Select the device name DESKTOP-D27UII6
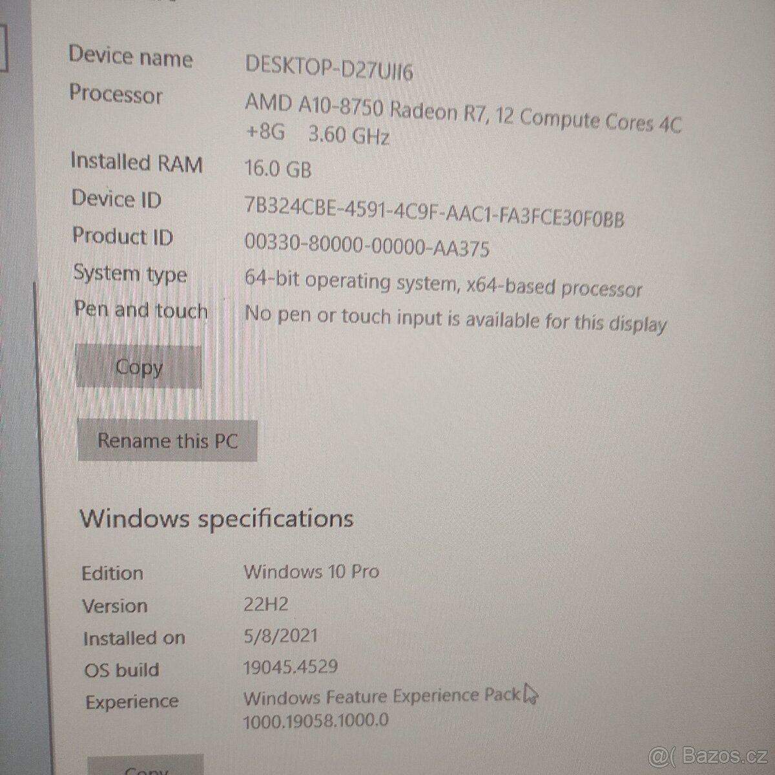The width and height of the screenshot is (775, 775). pyautogui.click(x=329, y=68)
